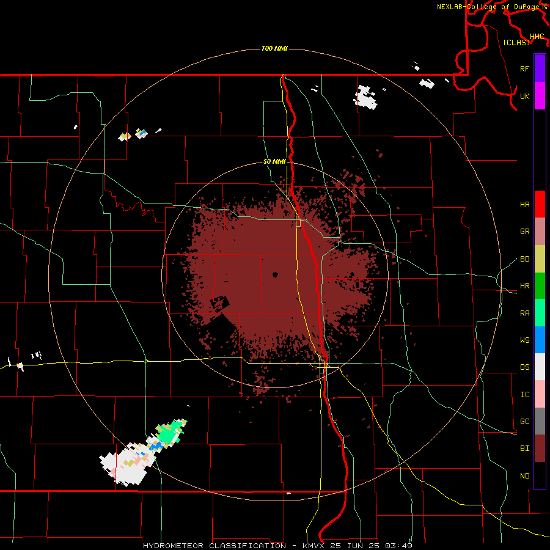This screenshot has width=550, height=550.
Task: Click the radar site center dot
Action: [x=275, y=275]
